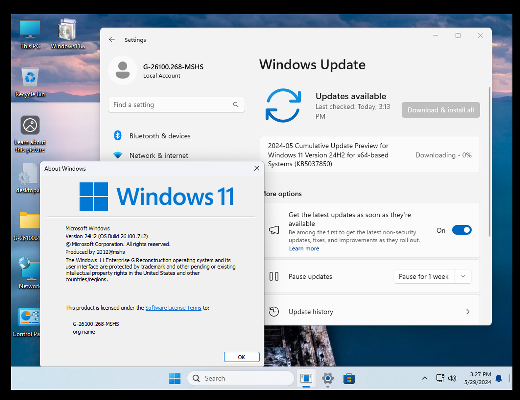Click the Find a setting field

coord(176,105)
